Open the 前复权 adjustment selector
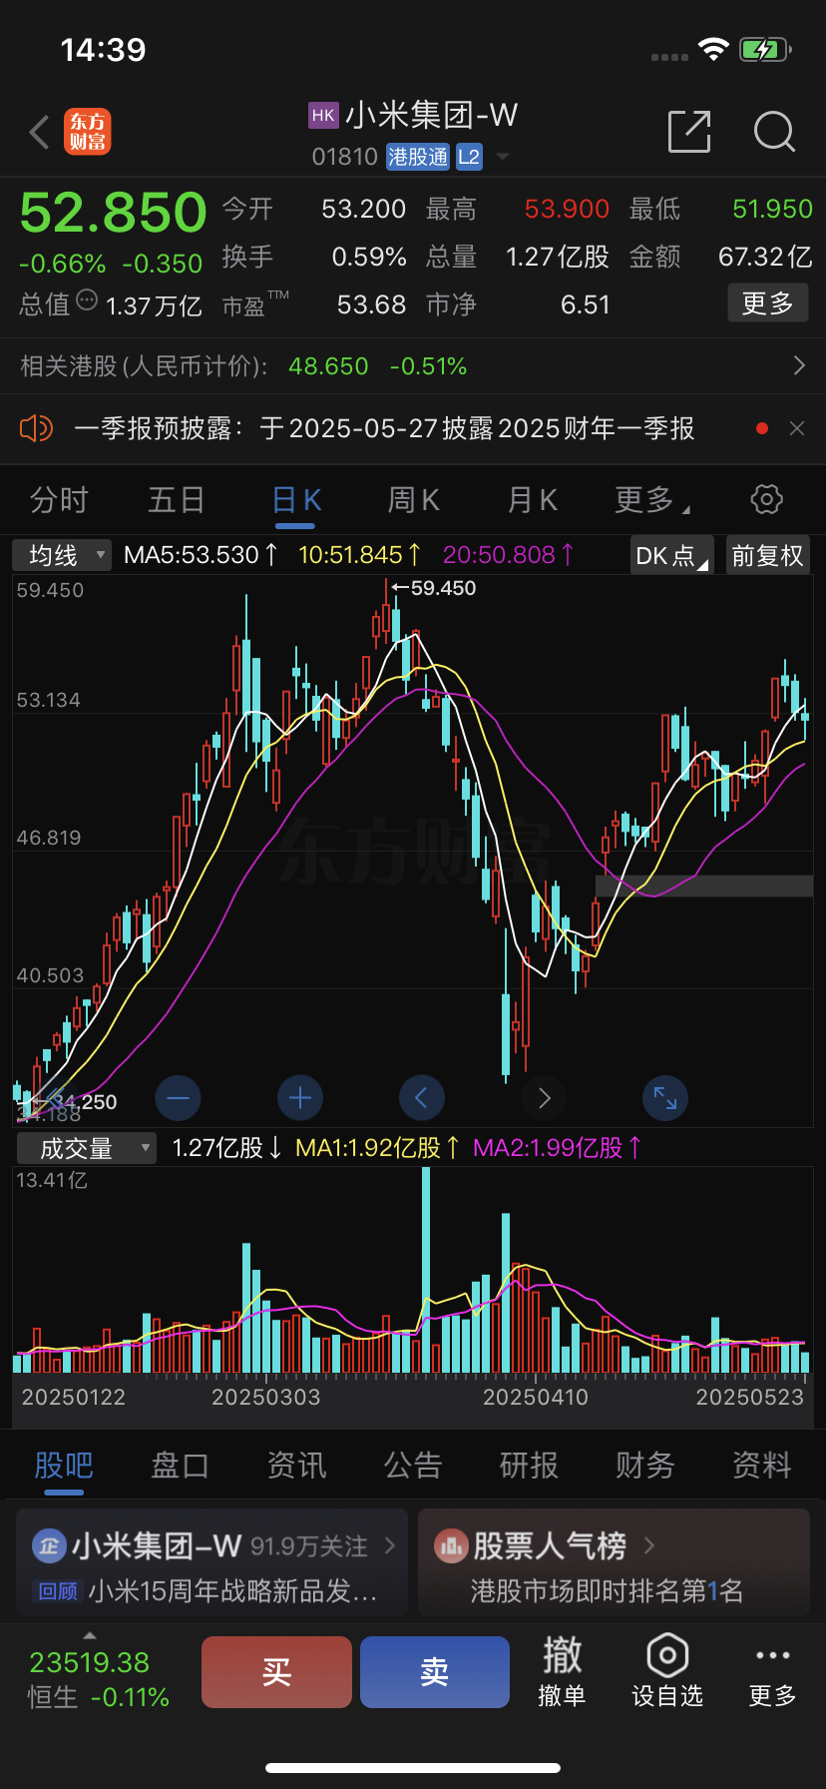 (767, 556)
